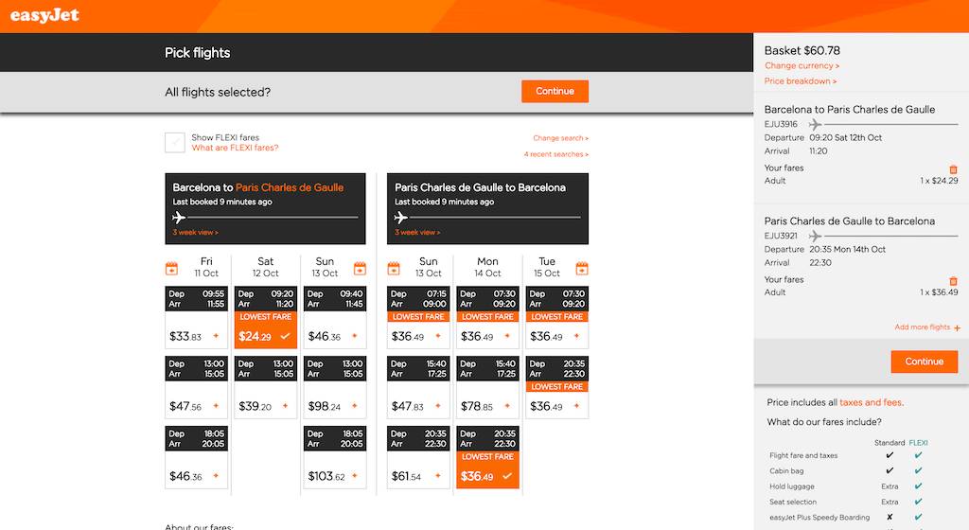
Task: Click Paris Charles de Gaulle orange destination link
Action: 290,187
